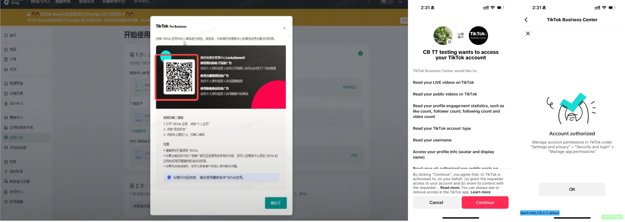Dismiss authorized screen with the X icon
625x222 pixels.
click(x=528, y=34)
